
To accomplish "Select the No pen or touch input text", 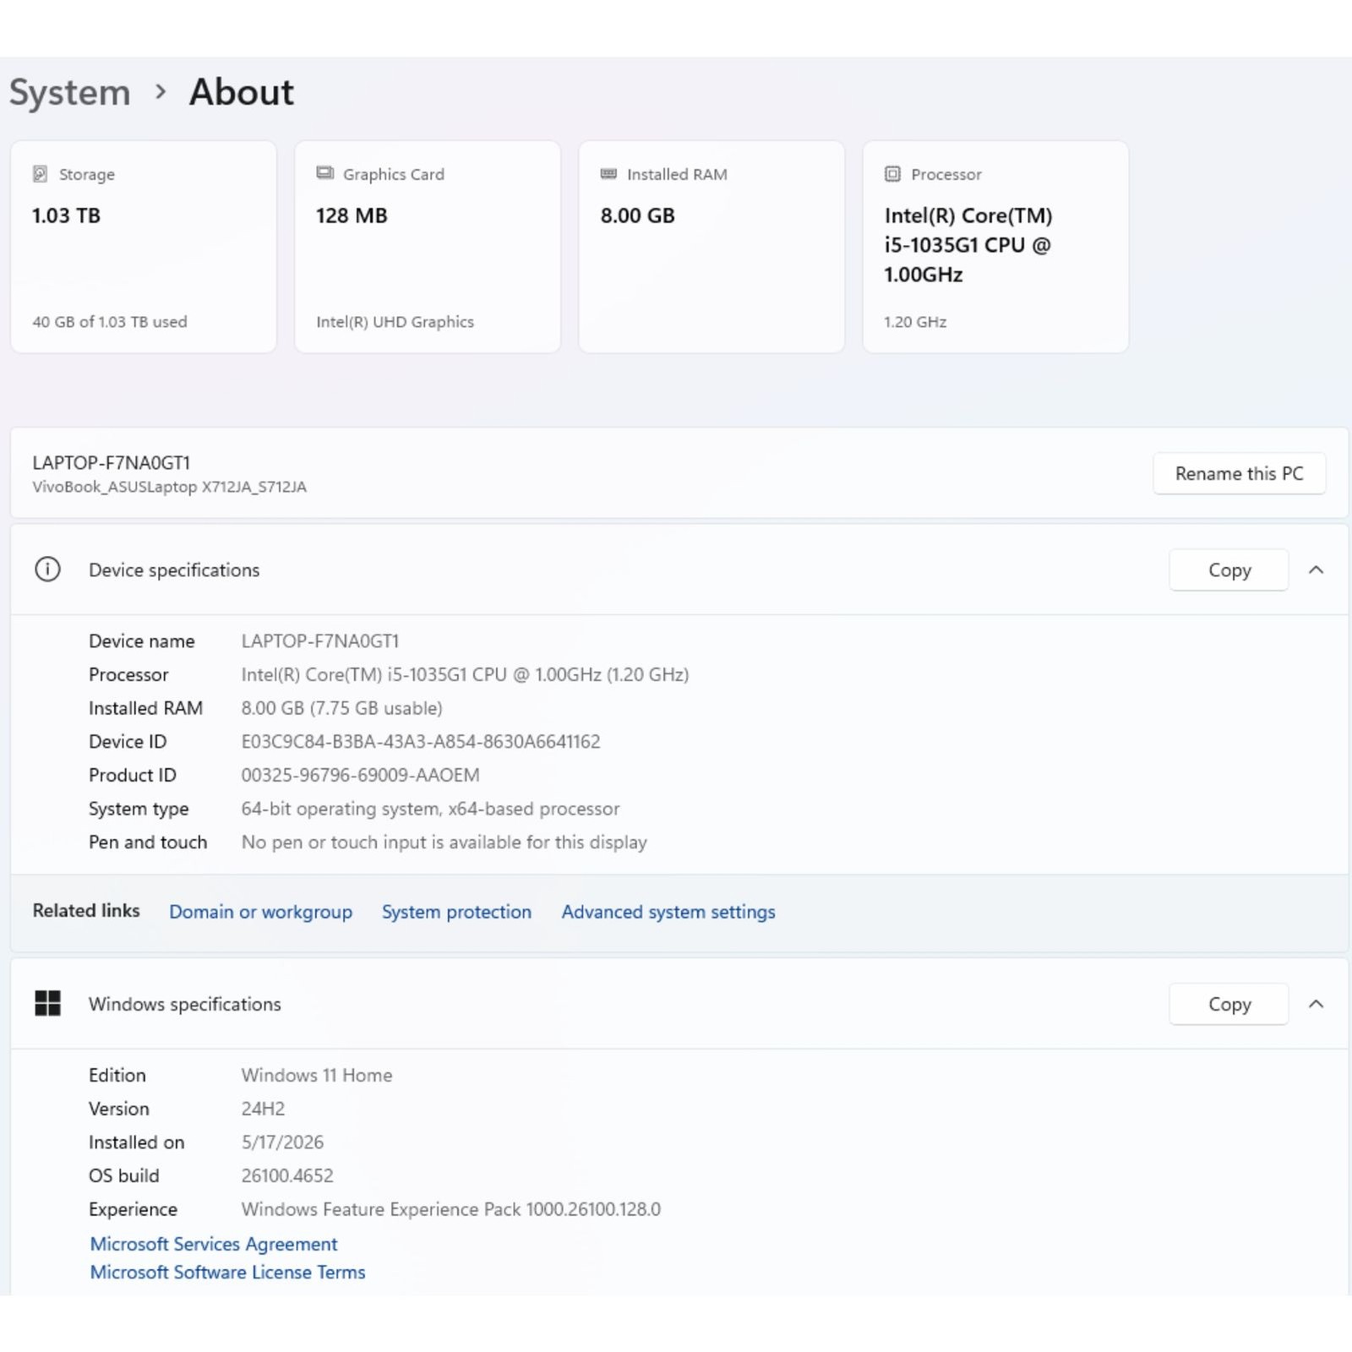I will pos(444,842).
